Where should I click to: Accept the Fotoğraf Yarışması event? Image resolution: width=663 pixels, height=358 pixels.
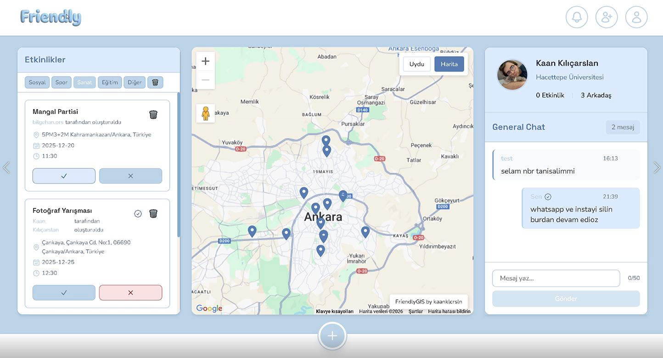click(x=64, y=292)
